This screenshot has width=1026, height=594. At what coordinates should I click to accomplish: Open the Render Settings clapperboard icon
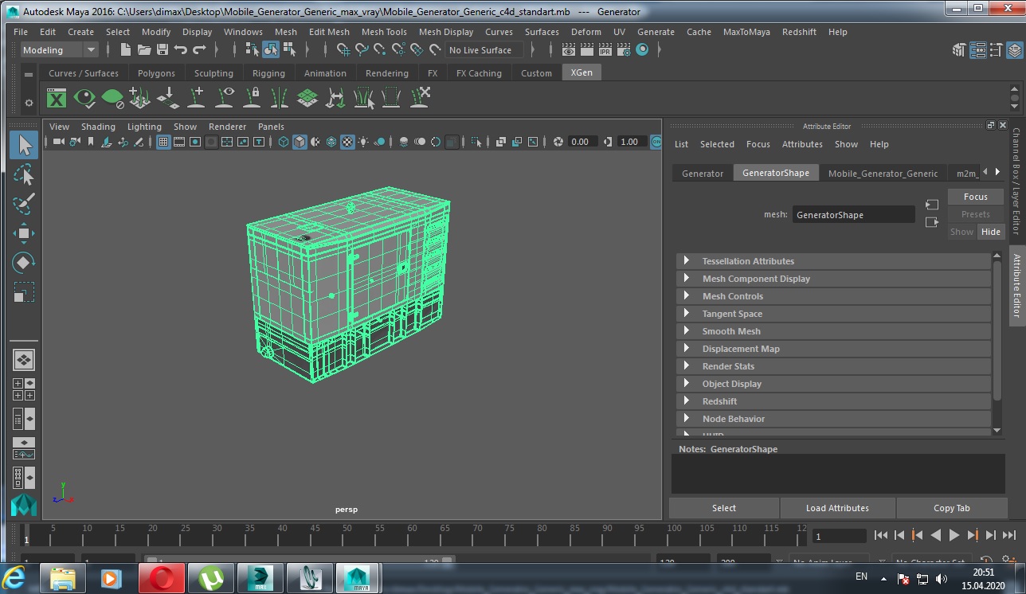[624, 49]
